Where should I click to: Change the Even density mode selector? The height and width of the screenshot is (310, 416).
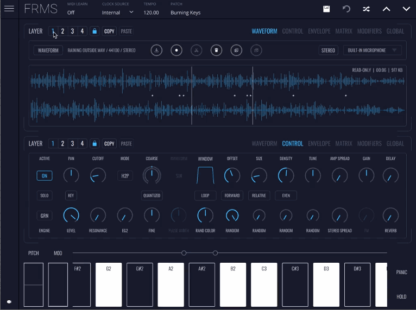(286, 195)
